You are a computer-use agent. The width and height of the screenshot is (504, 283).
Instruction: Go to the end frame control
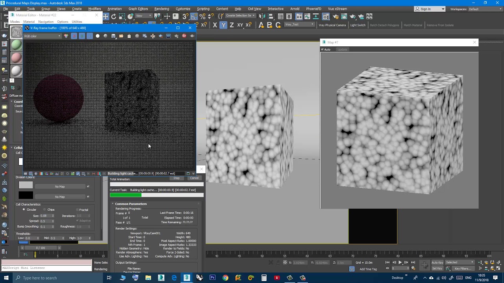(413, 262)
